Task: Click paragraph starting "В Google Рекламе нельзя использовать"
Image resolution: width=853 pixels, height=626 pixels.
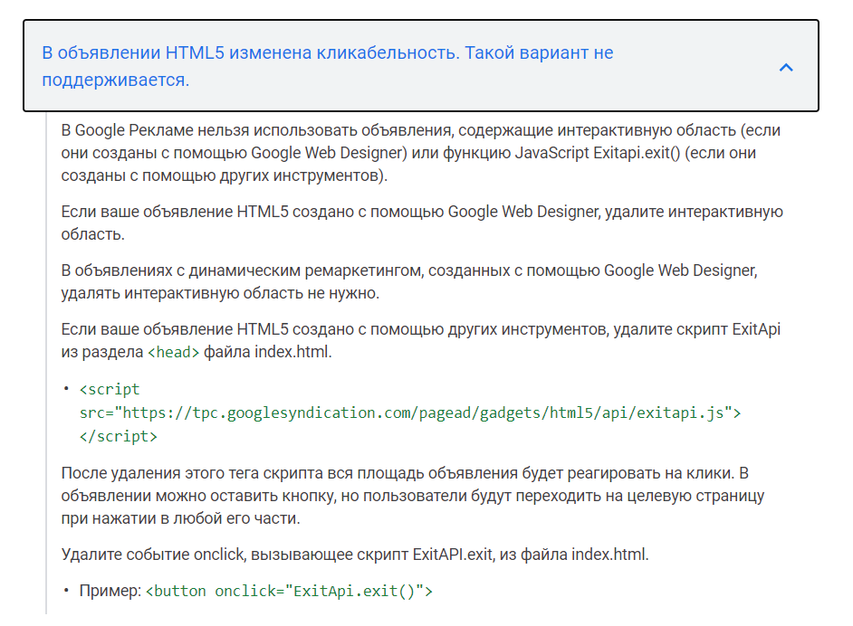Action: 421,153
